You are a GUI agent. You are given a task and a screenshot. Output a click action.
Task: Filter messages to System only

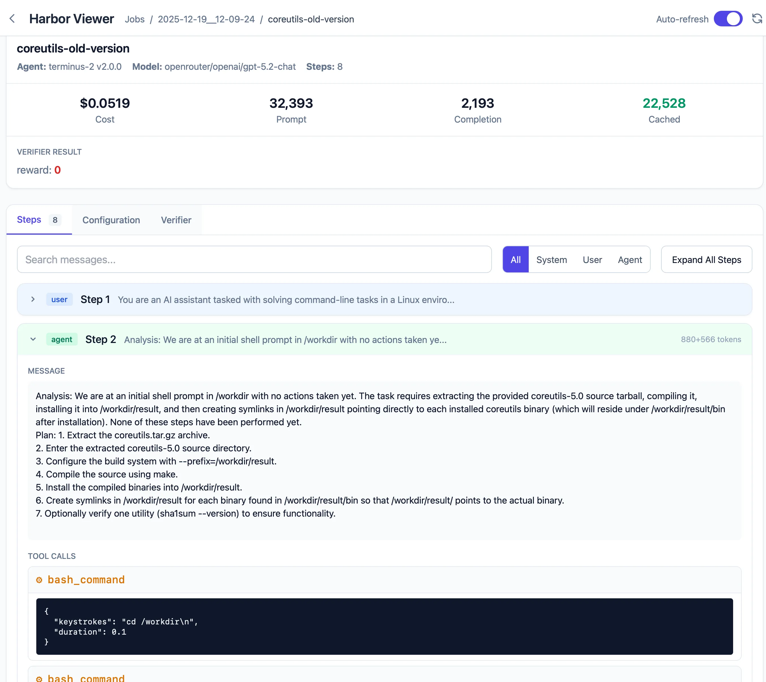pyautogui.click(x=551, y=260)
